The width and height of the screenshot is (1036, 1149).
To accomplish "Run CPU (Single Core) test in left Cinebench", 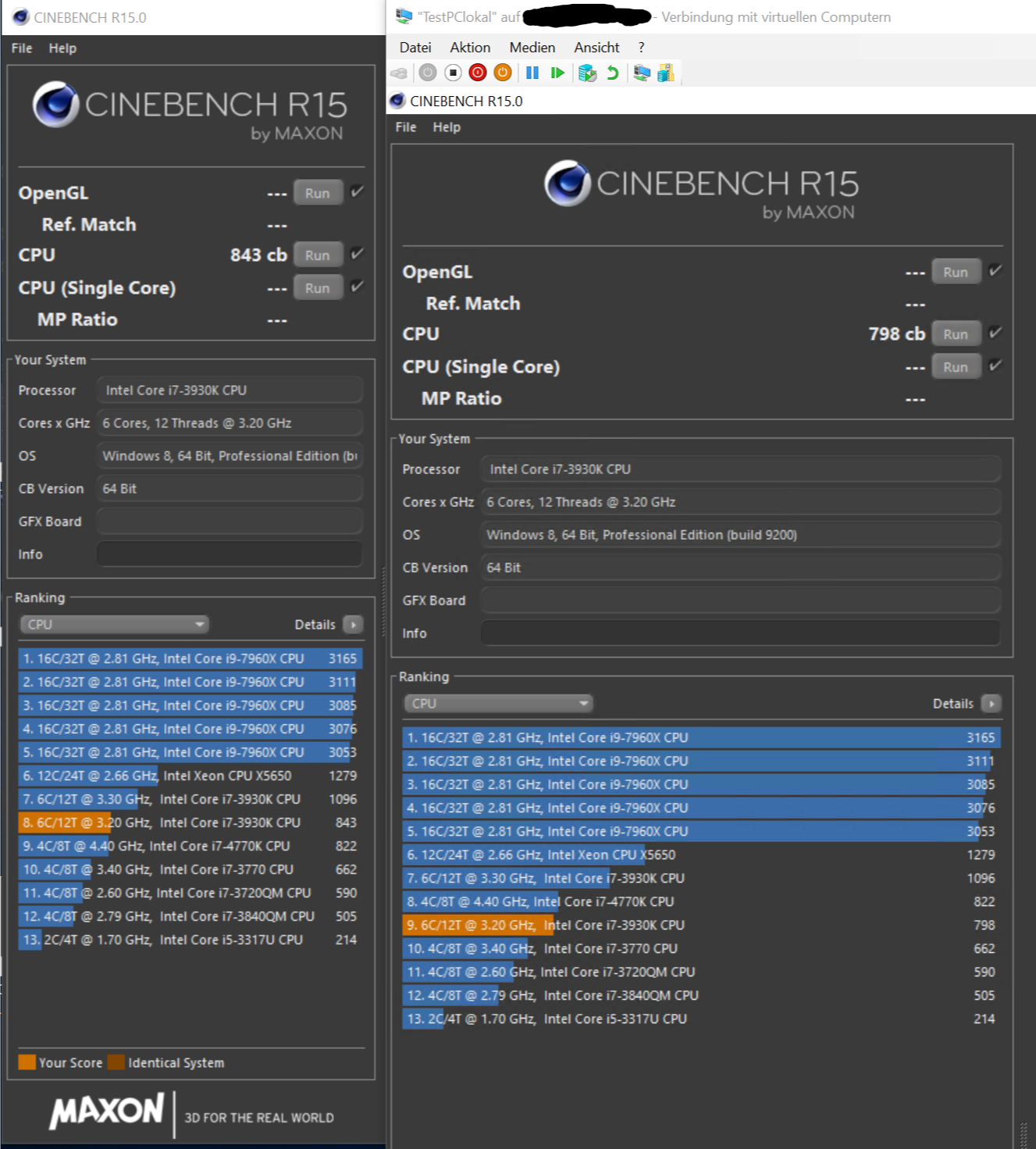I will tap(318, 287).
